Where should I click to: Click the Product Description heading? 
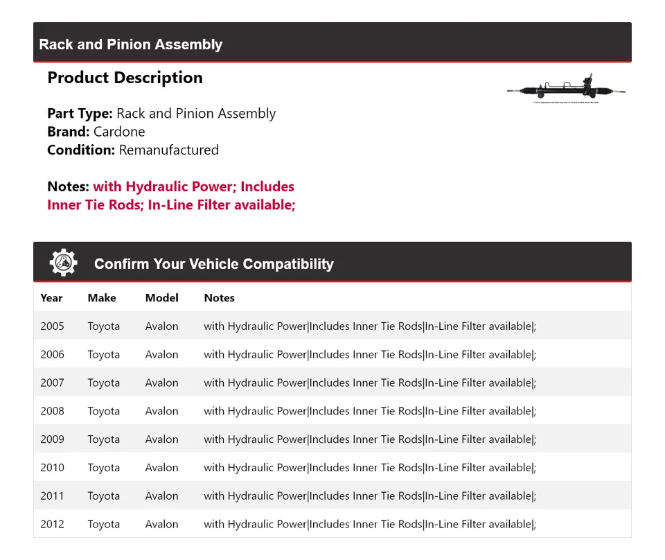pos(125,78)
